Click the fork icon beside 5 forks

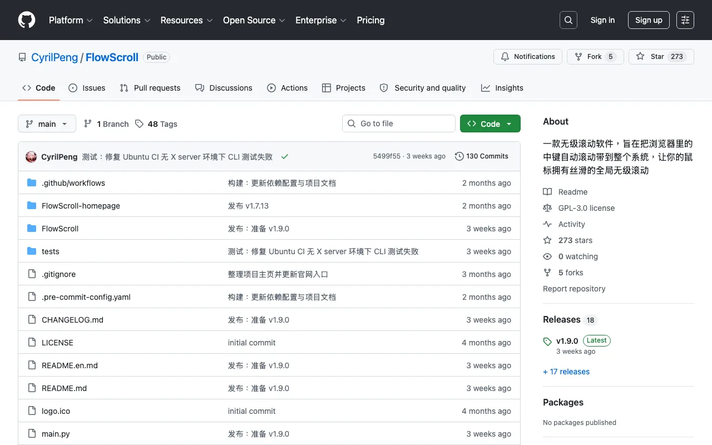click(x=547, y=273)
